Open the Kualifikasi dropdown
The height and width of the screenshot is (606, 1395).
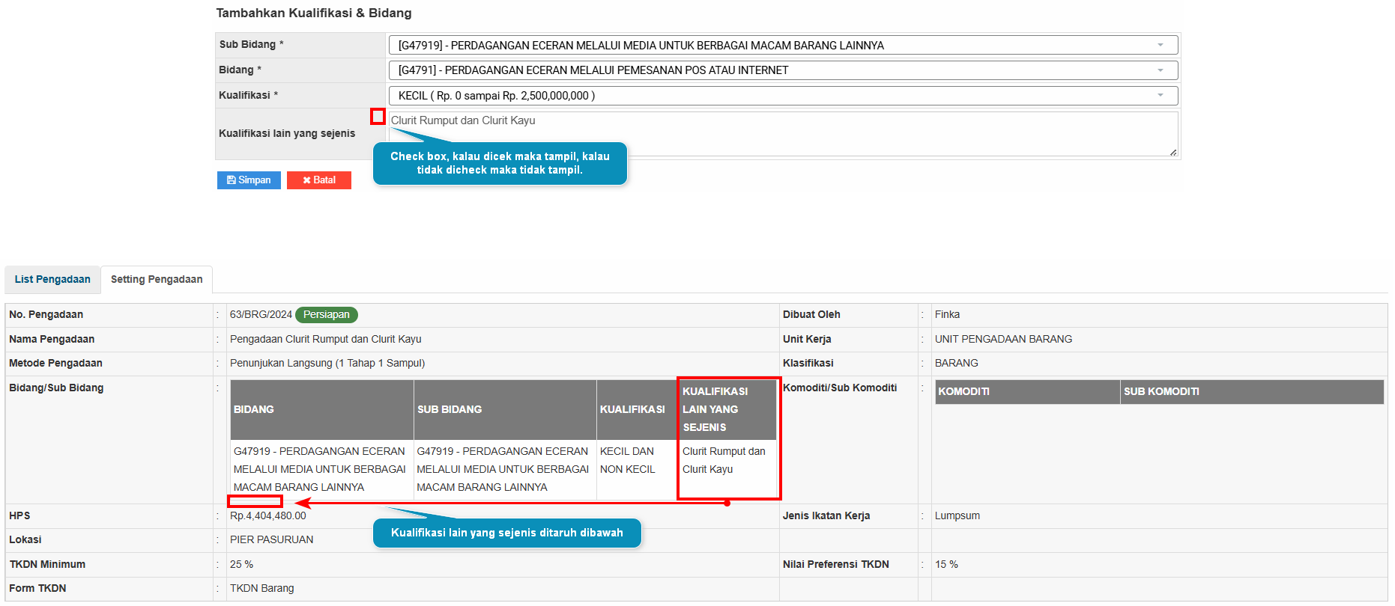(x=1160, y=96)
